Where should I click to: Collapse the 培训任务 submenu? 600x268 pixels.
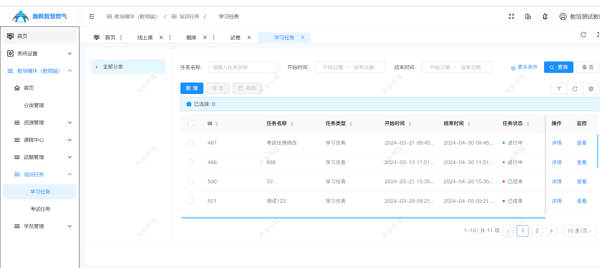[x=70, y=174]
